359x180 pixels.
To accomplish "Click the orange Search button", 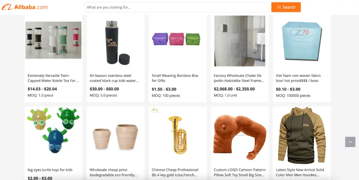I will click(286, 7).
